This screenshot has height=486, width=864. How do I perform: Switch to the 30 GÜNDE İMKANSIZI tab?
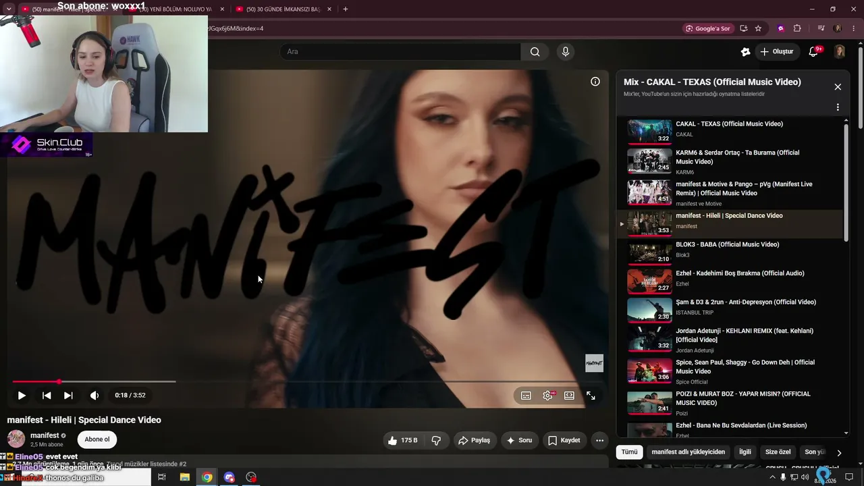283,9
